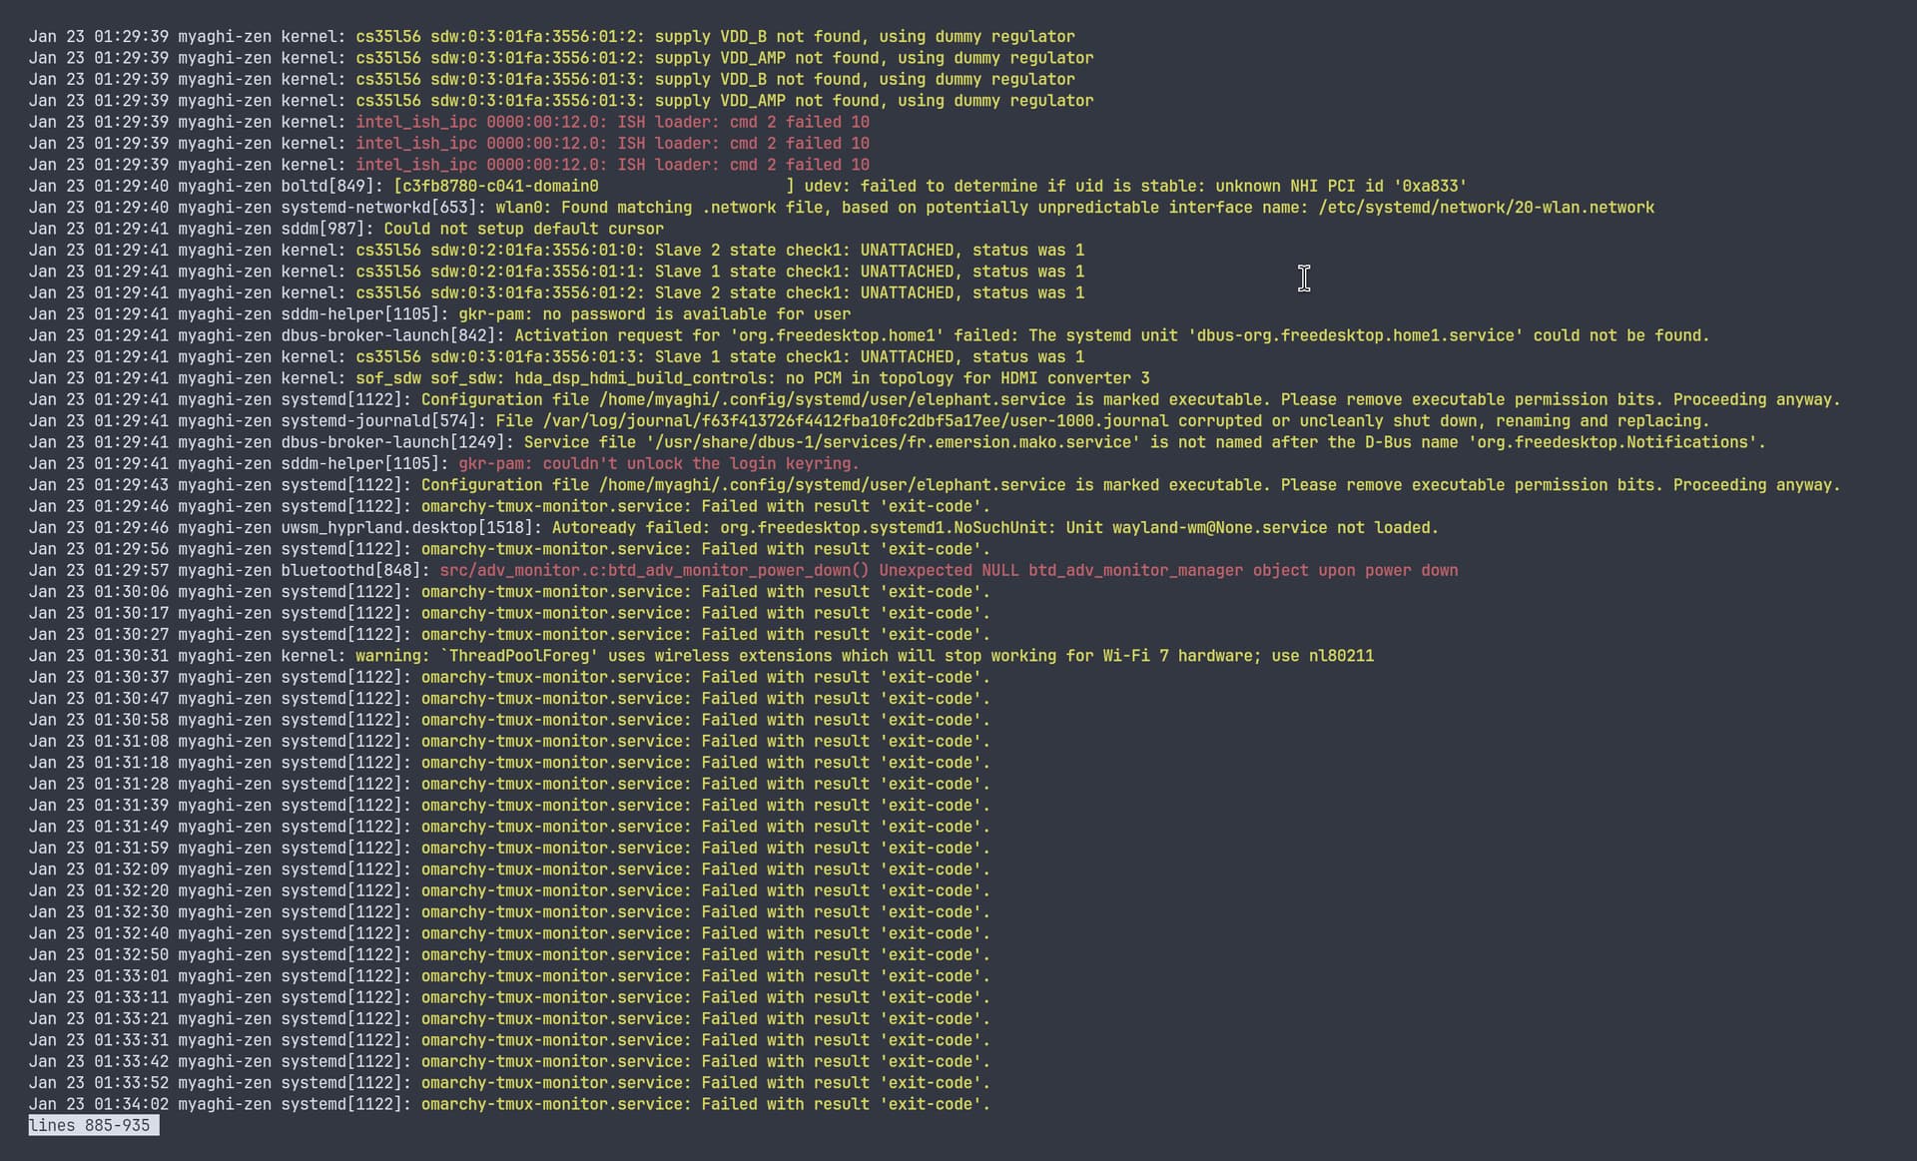Click the 01:29:43 elephant.service configuration warning
This screenshot has width=1917, height=1161.
click(1129, 485)
